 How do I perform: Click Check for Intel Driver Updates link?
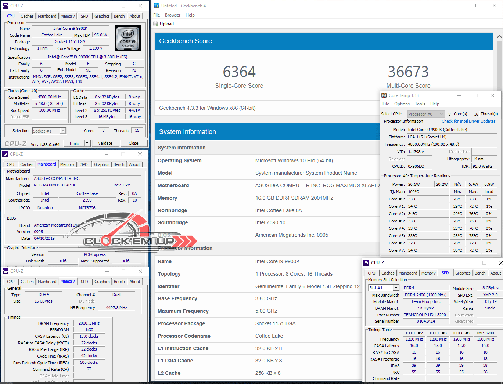pyautogui.click(x=468, y=121)
